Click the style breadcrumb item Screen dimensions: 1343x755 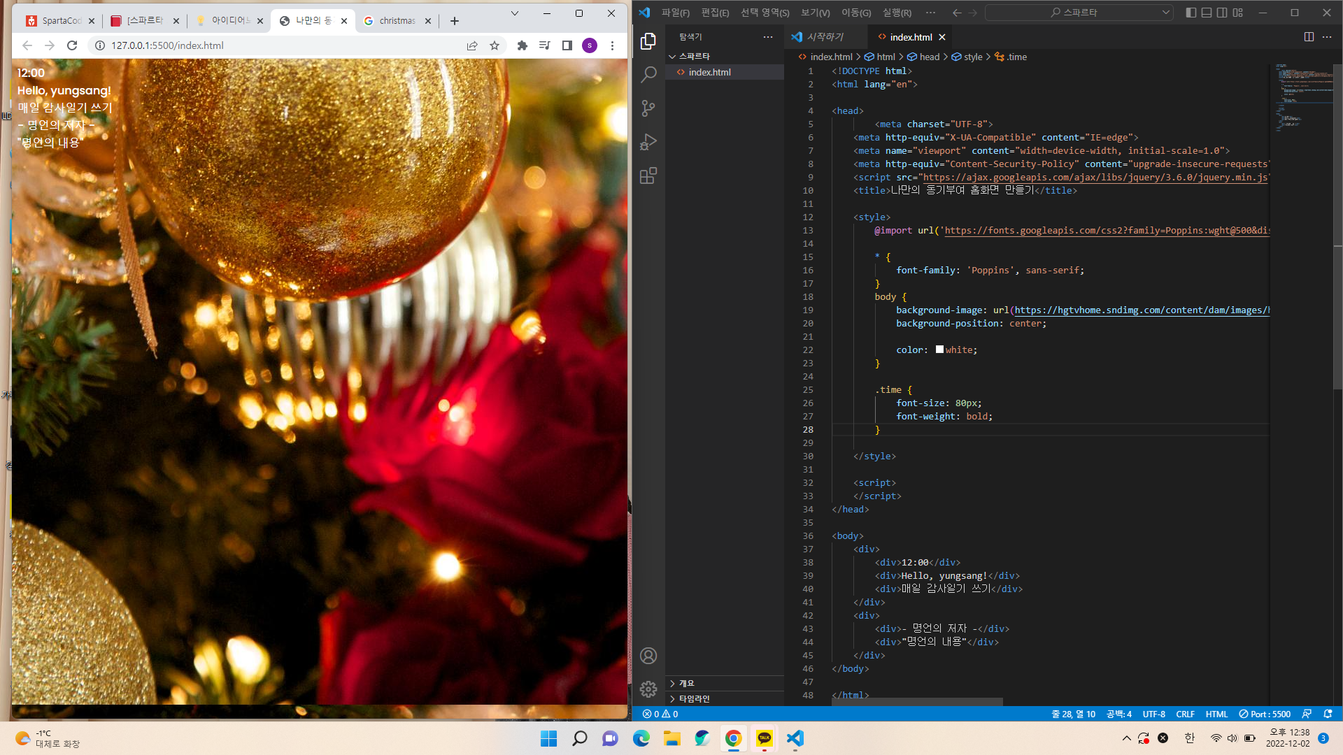[967, 57]
